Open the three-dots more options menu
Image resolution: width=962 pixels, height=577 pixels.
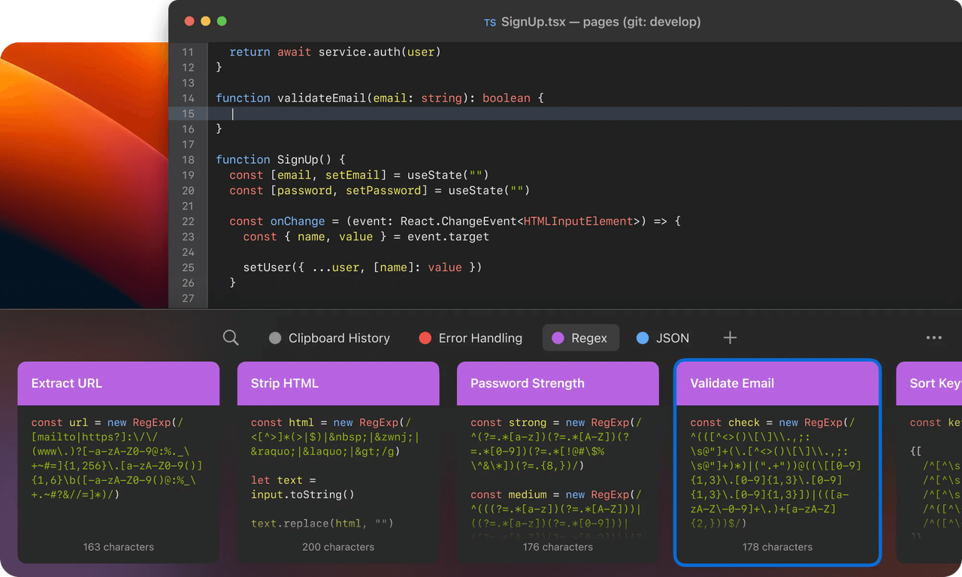pyautogui.click(x=933, y=338)
